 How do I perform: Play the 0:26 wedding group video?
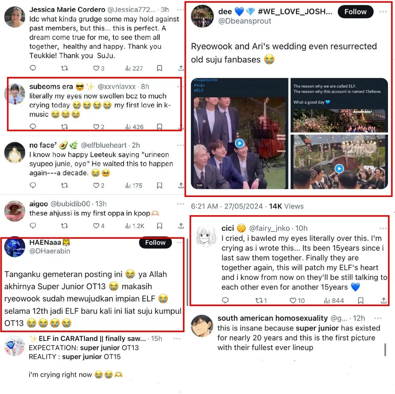(x=240, y=143)
